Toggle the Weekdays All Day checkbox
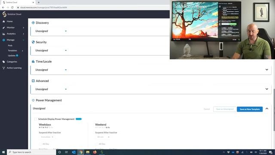This screenshot has height=155, width=275. tap(40, 144)
